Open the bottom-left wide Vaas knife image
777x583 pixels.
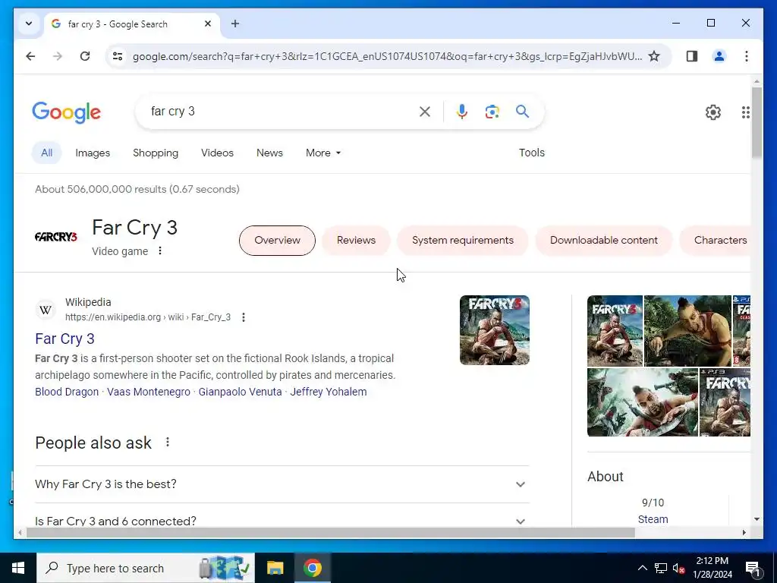(x=643, y=402)
